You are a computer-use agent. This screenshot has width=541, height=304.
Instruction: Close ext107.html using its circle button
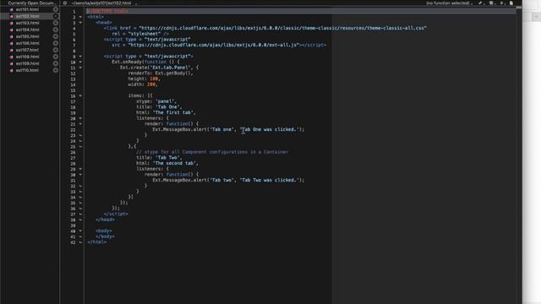[x=56, y=50]
